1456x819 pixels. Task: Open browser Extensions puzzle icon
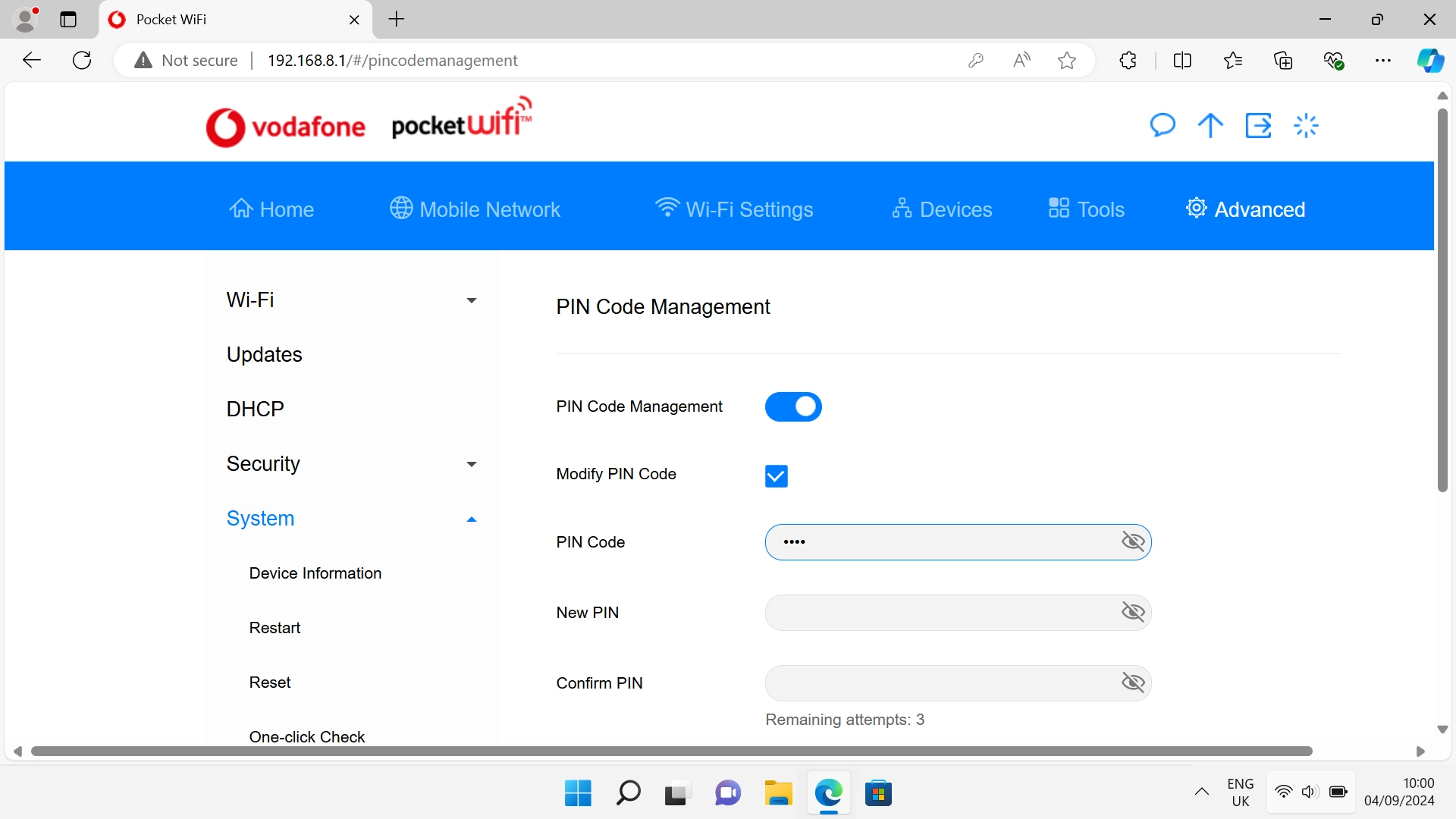pyautogui.click(x=1128, y=61)
